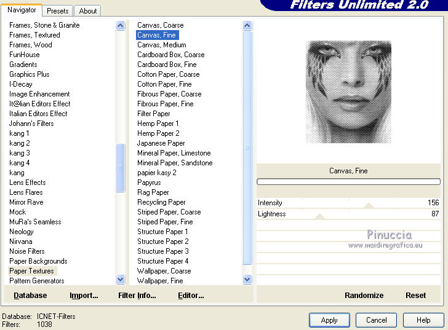The width and height of the screenshot is (448, 330).
Task: Click the Import... button
Action: [84, 295]
